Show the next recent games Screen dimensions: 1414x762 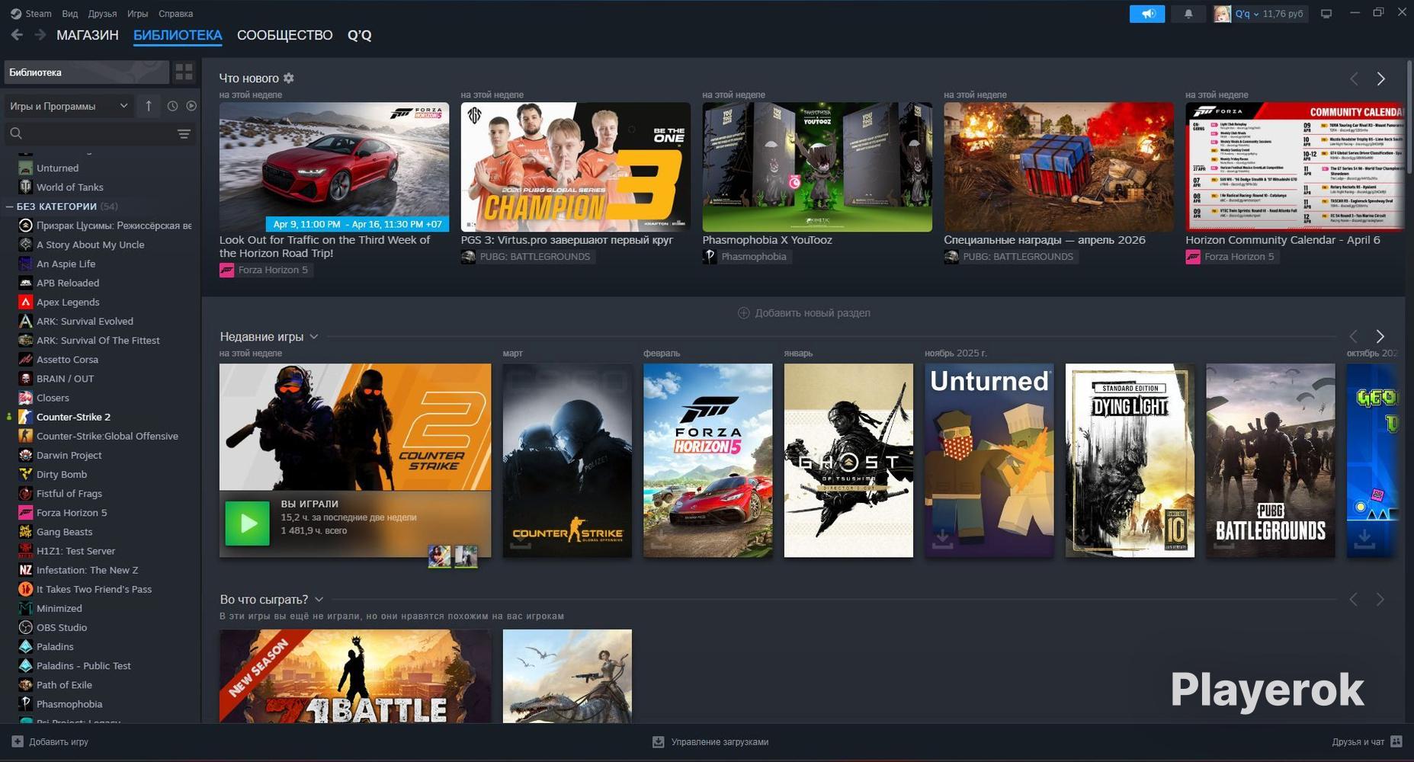click(x=1380, y=336)
